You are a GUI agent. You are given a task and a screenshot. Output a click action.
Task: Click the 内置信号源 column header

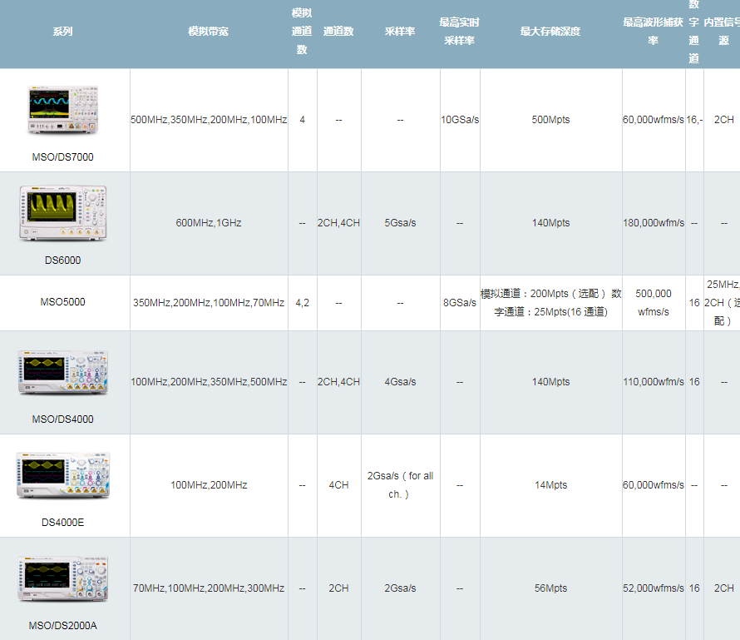[723, 31]
